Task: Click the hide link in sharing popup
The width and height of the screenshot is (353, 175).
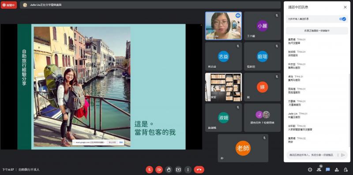Action: tap(121, 142)
